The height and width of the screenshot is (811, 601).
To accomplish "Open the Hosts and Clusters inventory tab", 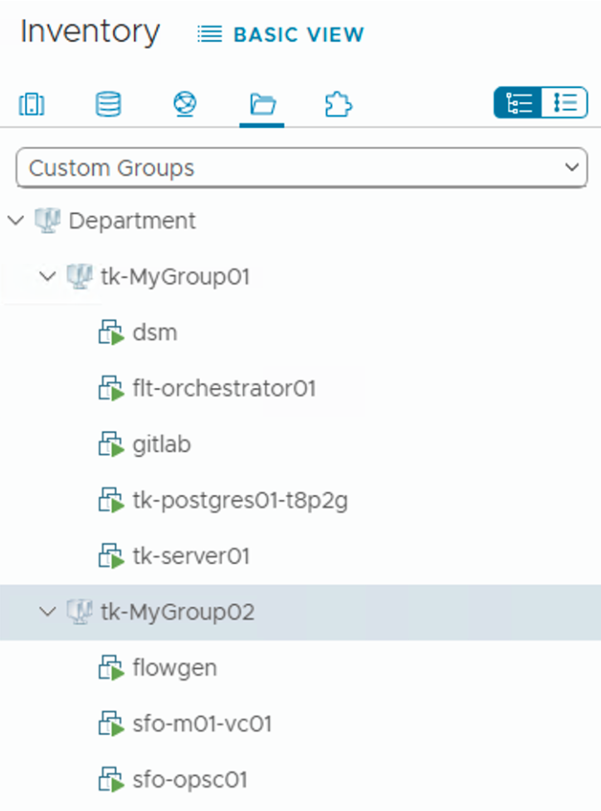I will tap(32, 105).
